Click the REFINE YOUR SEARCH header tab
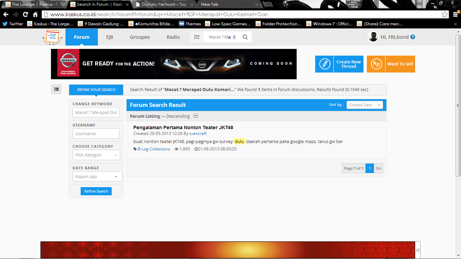This screenshot has height=259, width=461. tap(96, 90)
